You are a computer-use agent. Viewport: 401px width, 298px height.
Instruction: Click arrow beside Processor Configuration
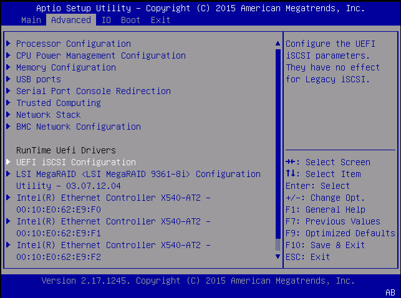tap(9, 44)
